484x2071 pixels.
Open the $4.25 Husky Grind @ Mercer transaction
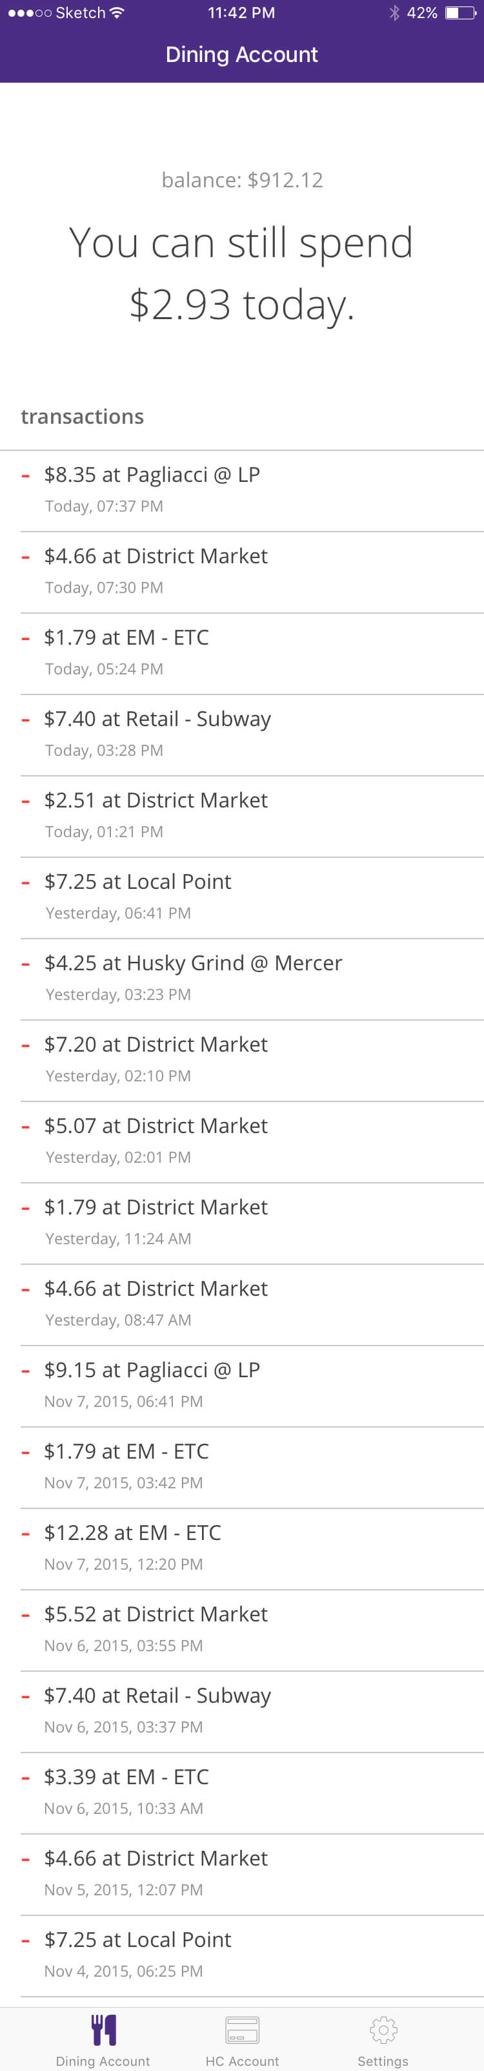point(252,979)
